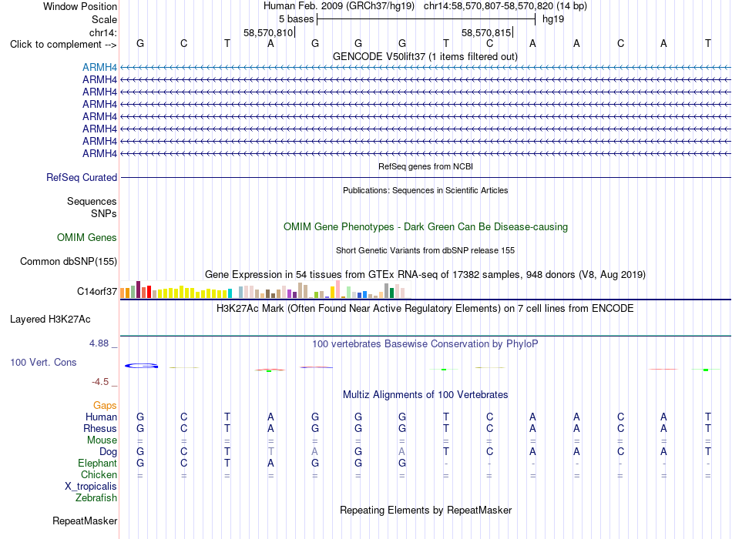Screen dimensions: 732x539
Task: Click the hg19 label beside scale bar
Action: 553,19
